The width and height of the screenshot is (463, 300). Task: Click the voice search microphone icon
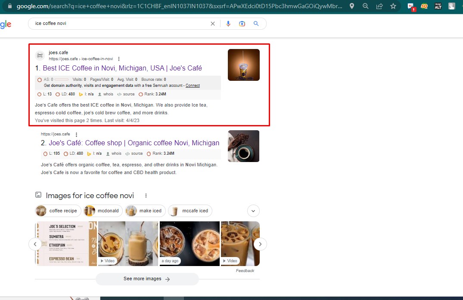click(228, 24)
